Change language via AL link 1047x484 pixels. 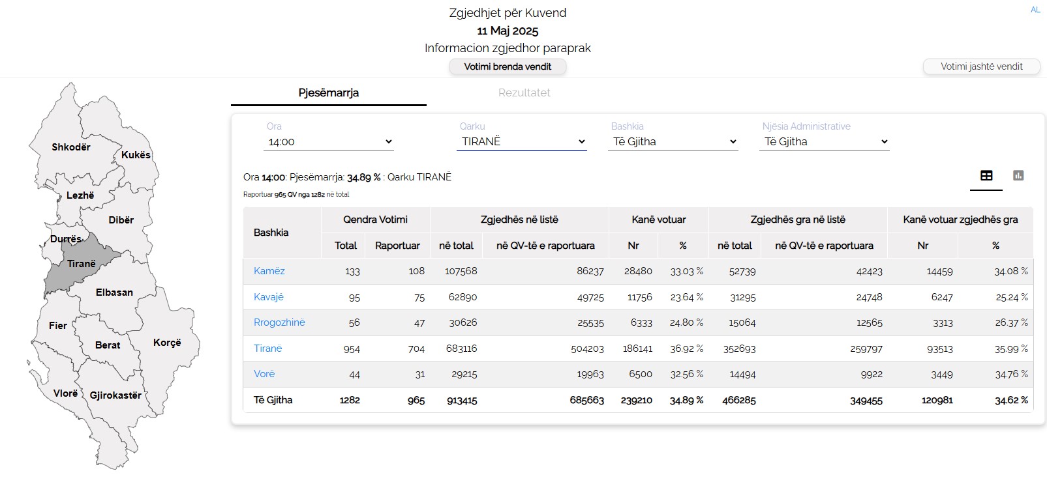1035,10
